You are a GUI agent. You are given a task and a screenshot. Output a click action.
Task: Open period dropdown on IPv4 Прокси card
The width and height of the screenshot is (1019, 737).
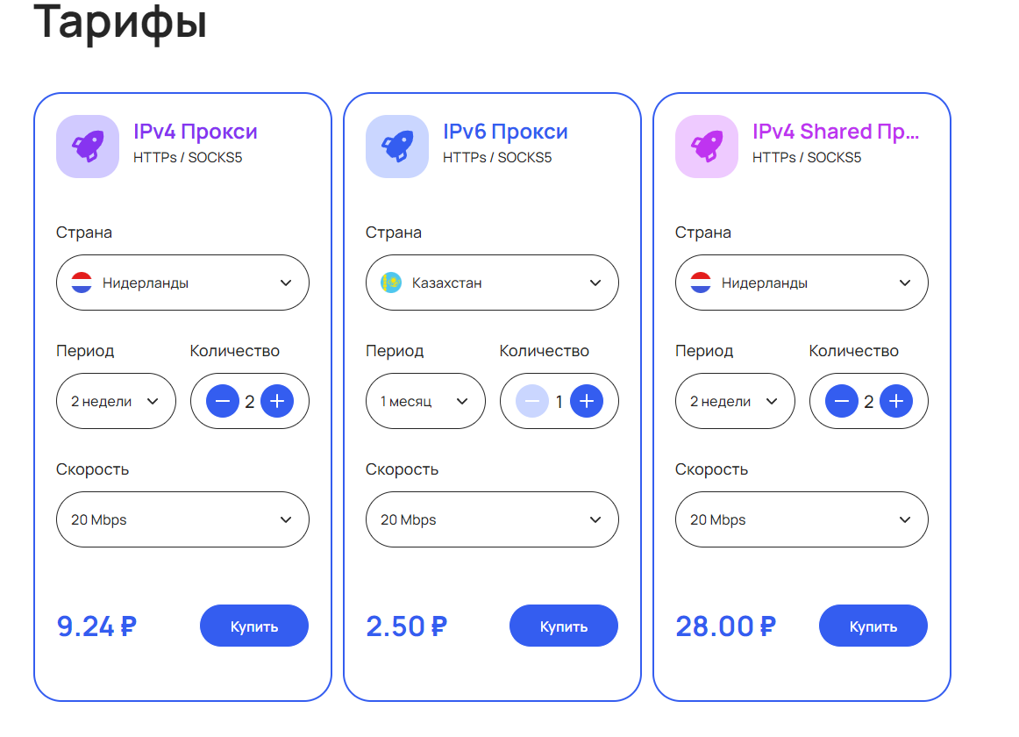(116, 402)
